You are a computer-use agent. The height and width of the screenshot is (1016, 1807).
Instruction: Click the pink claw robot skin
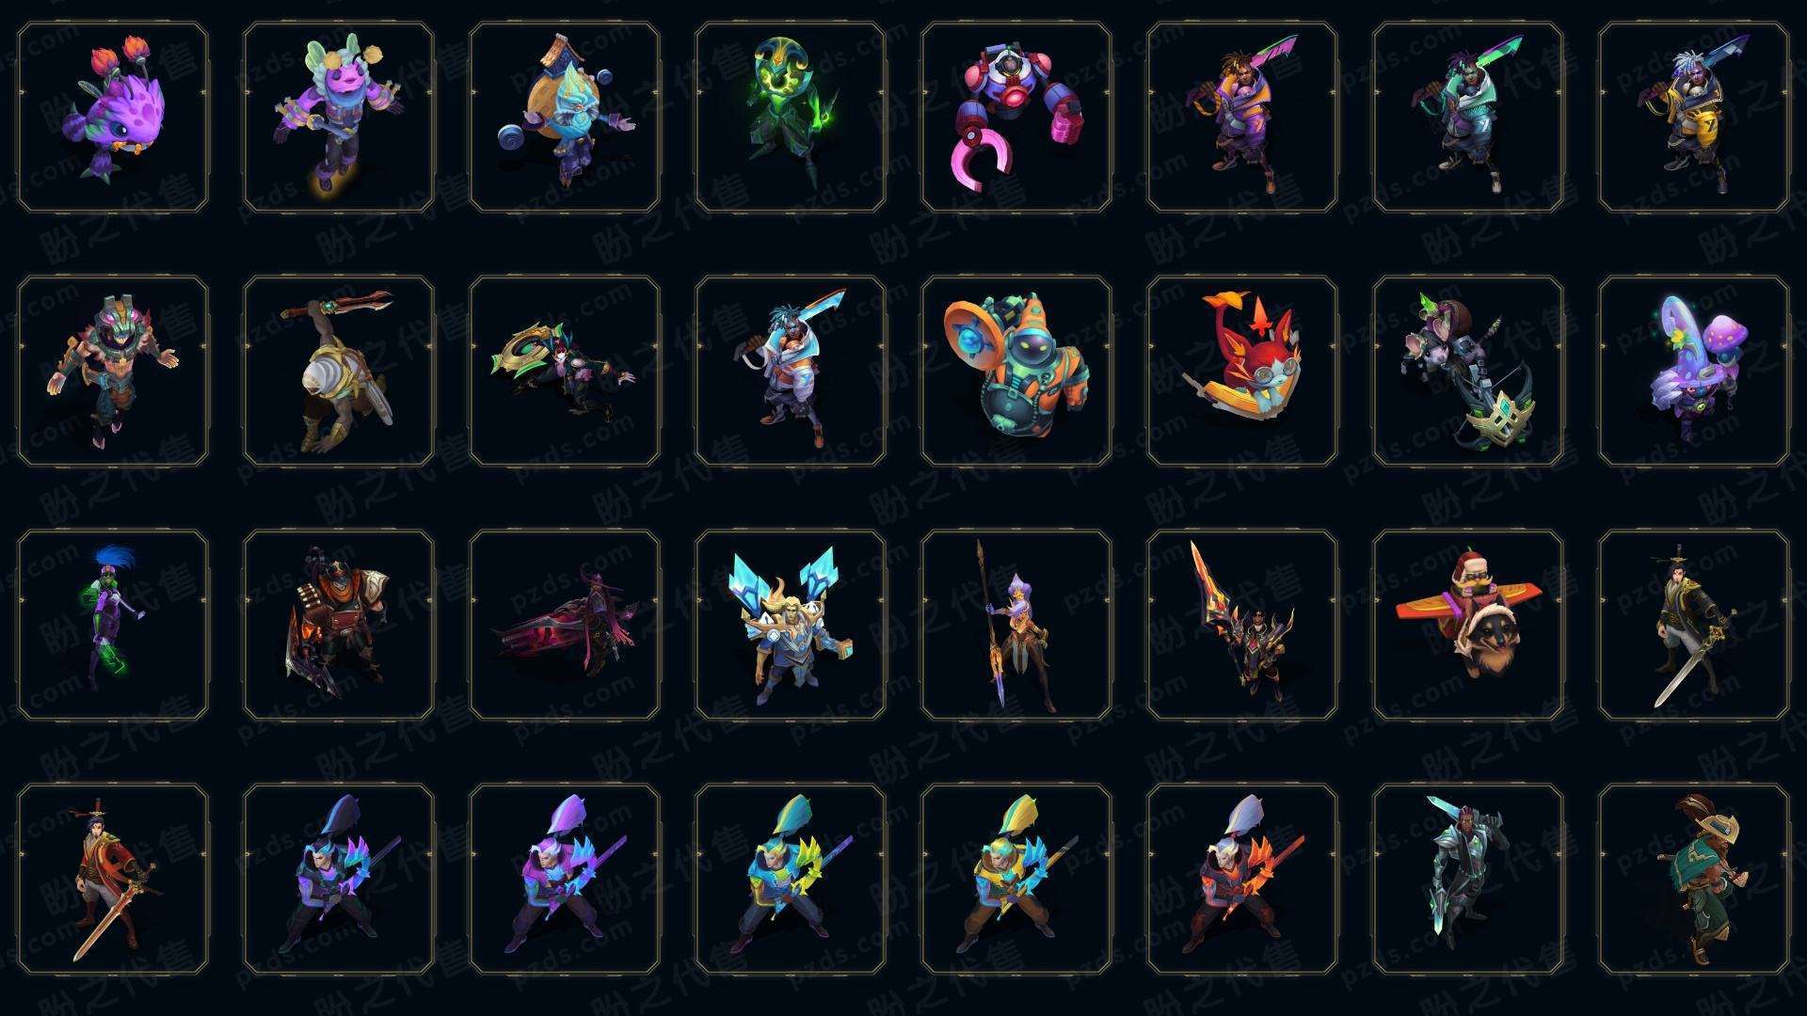[1016, 118]
